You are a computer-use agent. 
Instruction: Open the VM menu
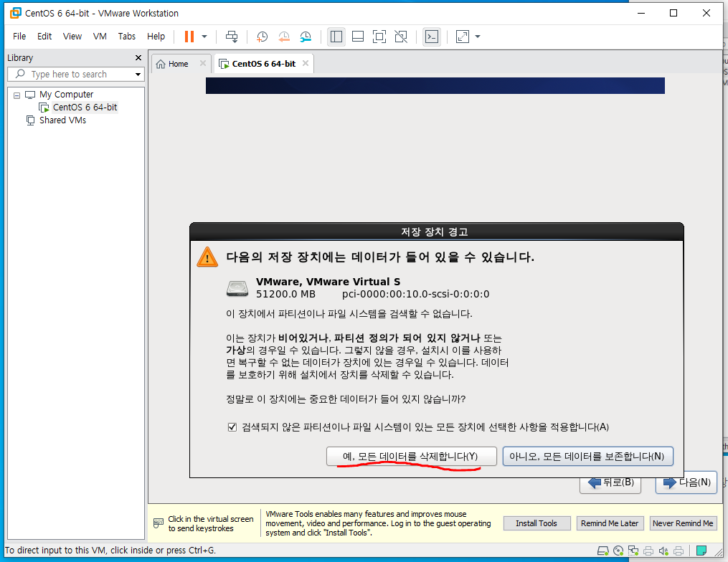pos(100,36)
